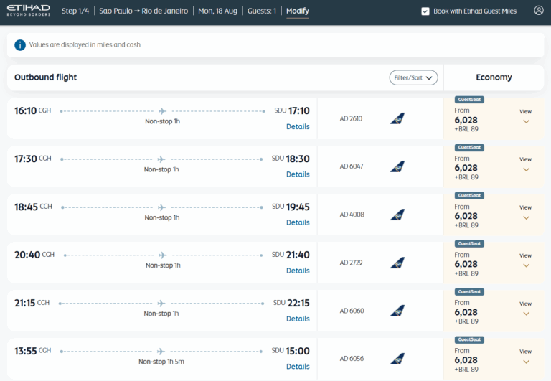Viewport: 551px width, 381px height.
Task: Click the 16:10 CGH to SDU flight row
Action: [x=161, y=118]
